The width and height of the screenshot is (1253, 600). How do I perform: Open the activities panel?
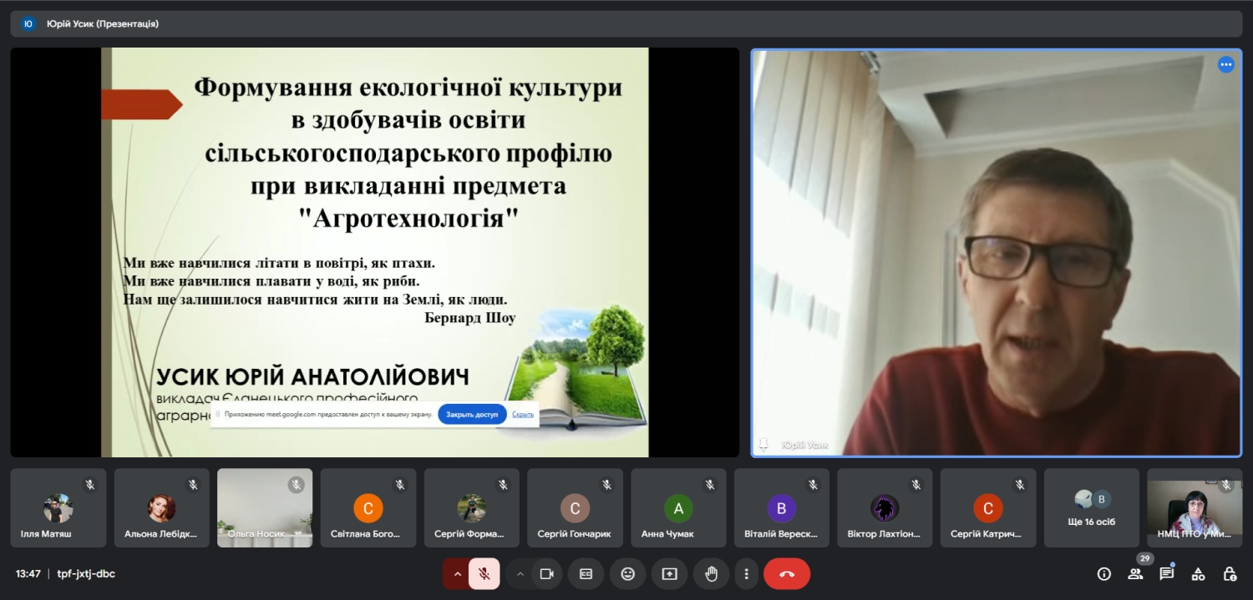1198,574
